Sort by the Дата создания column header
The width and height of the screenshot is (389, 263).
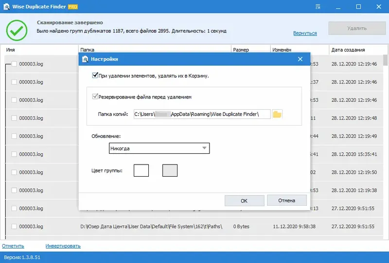[x=348, y=50]
